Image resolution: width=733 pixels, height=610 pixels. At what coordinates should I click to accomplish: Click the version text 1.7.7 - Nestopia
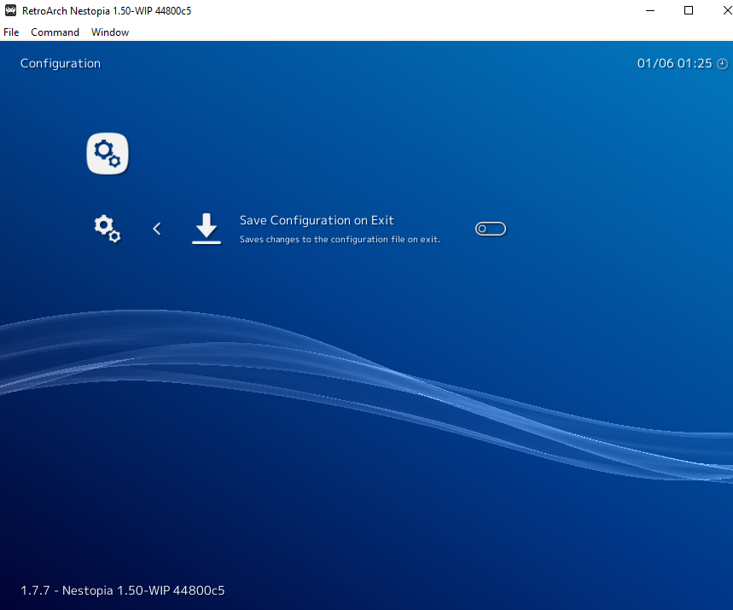point(123,590)
